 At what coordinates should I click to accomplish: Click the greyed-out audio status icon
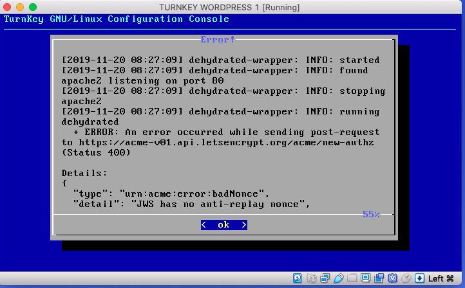311,278
